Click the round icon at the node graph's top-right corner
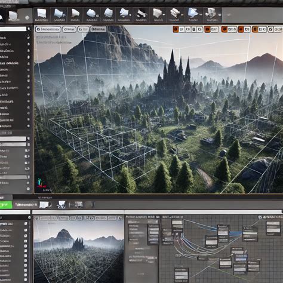 click(260, 217)
